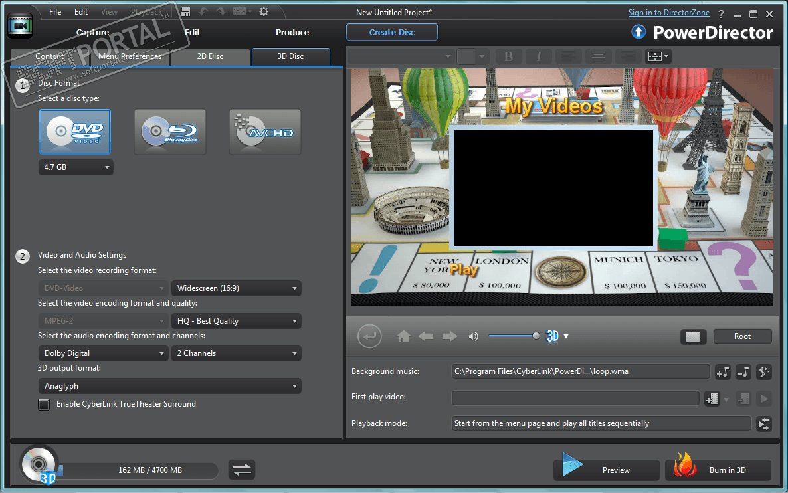Toggle 3D preview mode icon
This screenshot has height=493, width=788.
pos(552,336)
